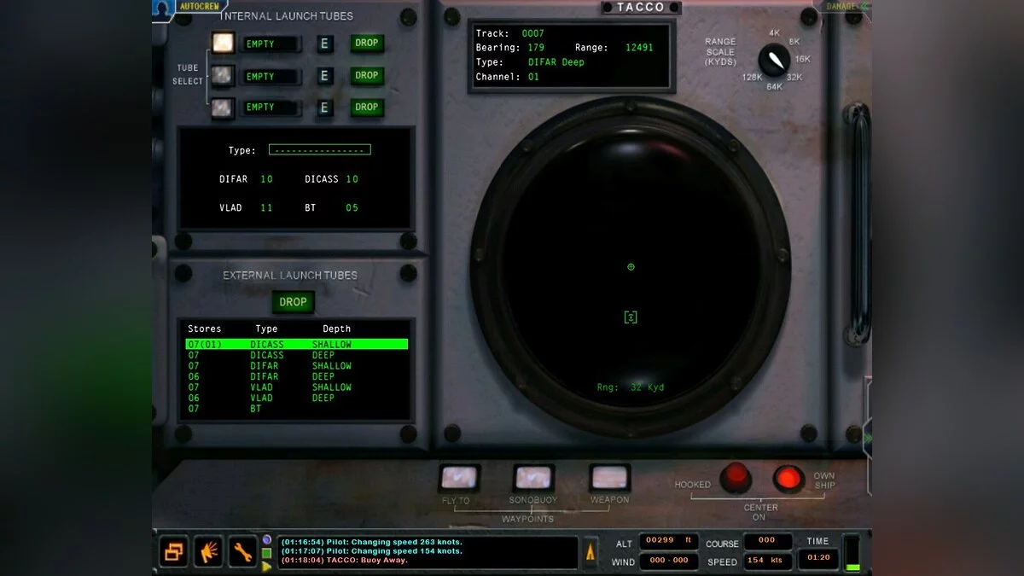
Task: Set range scale to 16K
Action: point(802,59)
